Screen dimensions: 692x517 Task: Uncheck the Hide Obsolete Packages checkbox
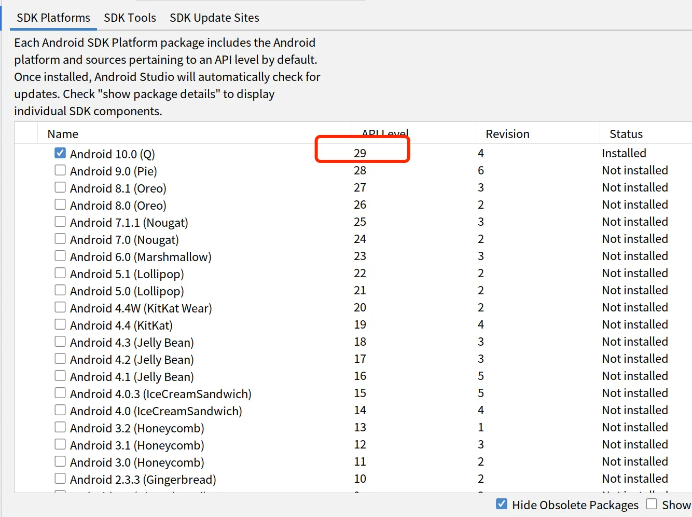[502, 504]
